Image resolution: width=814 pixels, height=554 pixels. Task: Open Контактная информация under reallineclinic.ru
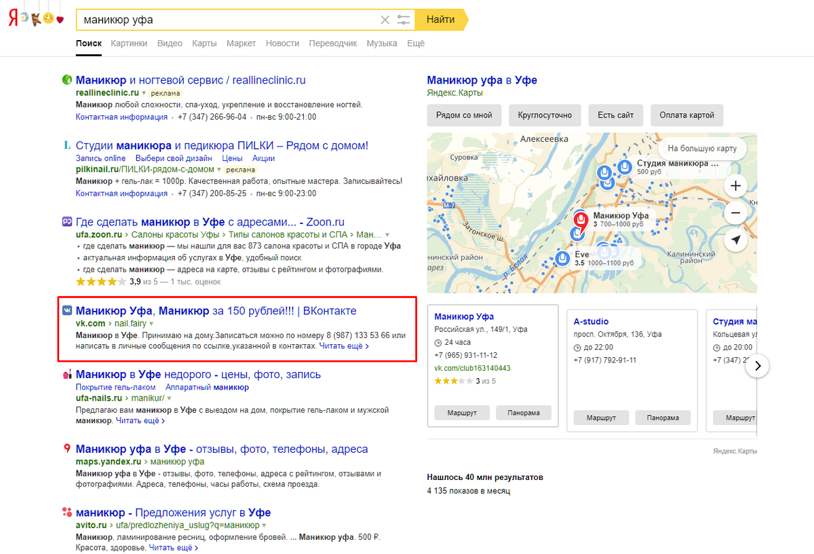click(121, 117)
